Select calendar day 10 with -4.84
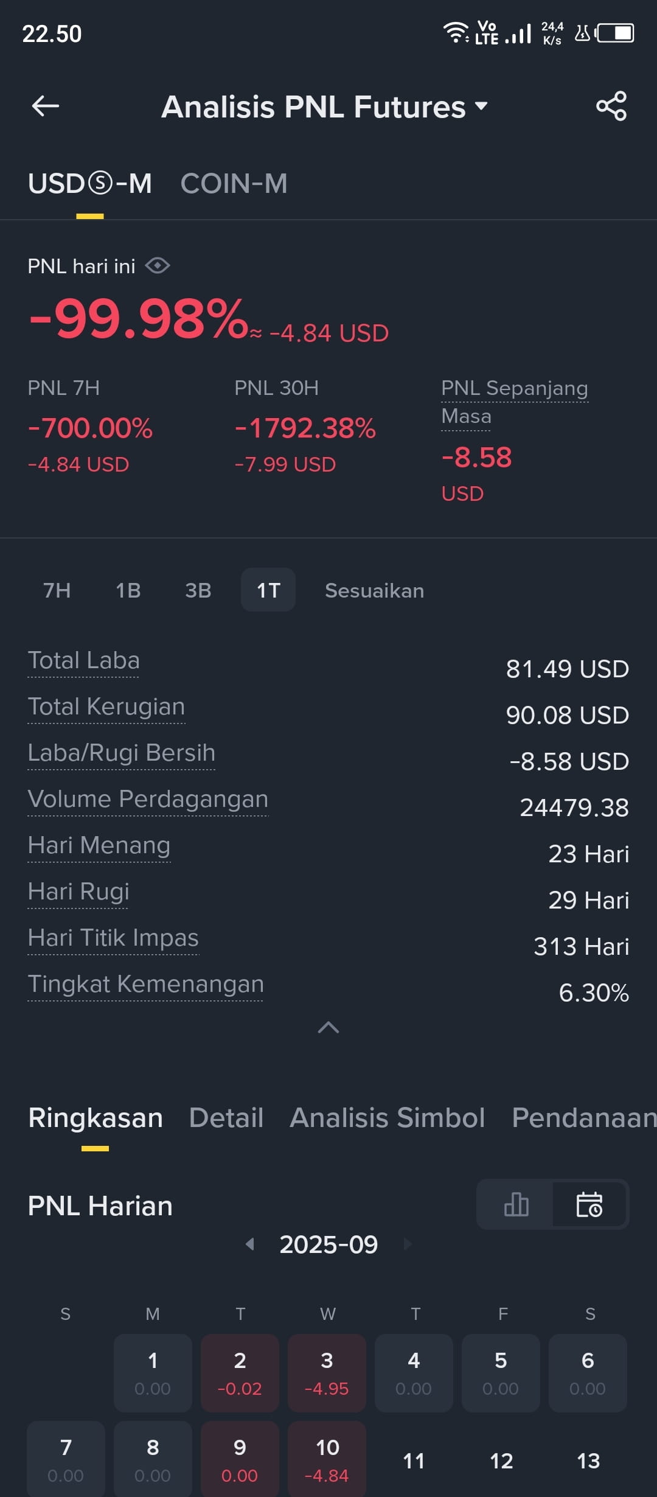This screenshot has width=657, height=1497. pyautogui.click(x=327, y=1459)
